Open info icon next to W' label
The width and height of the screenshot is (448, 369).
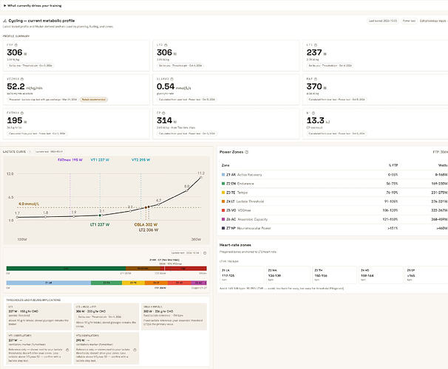(313, 113)
